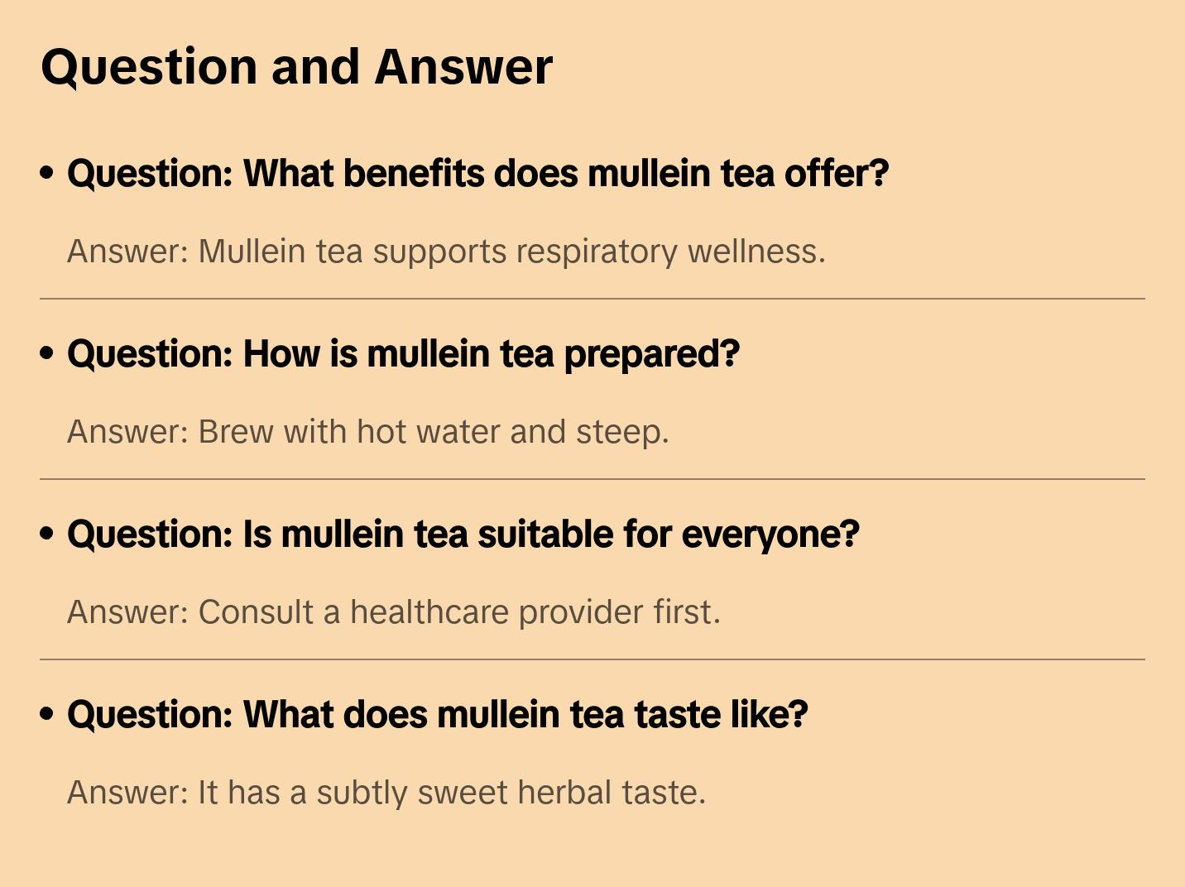1185x887 pixels.
Task: Select the 'Consult a healthcare provider first' text
Action: pyautogui.click(x=459, y=612)
